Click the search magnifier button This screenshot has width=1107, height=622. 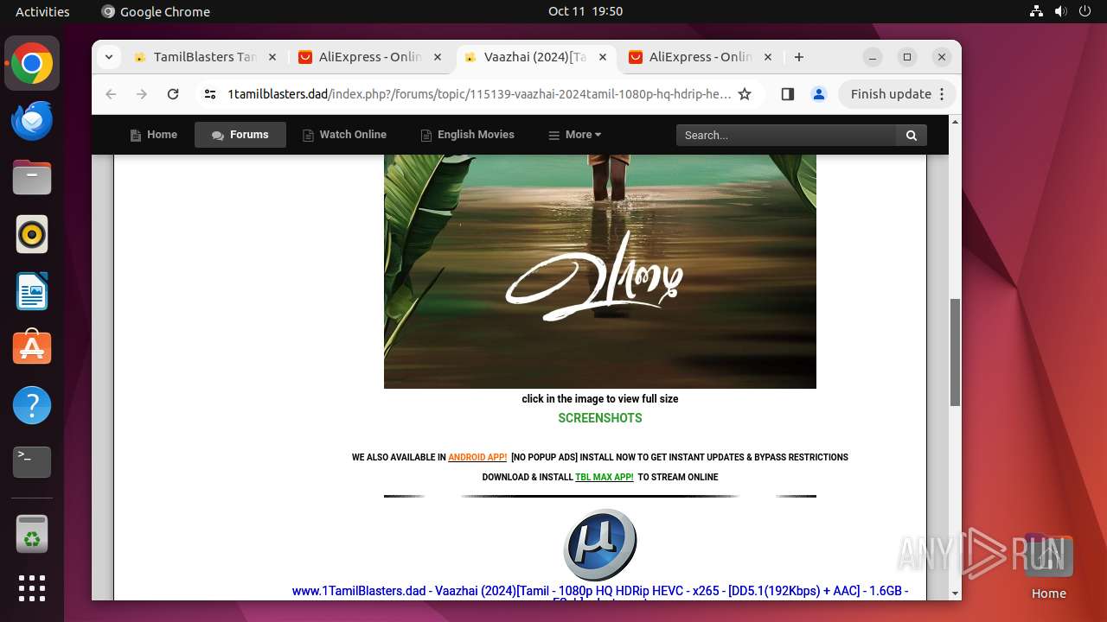(x=912, y=135)
